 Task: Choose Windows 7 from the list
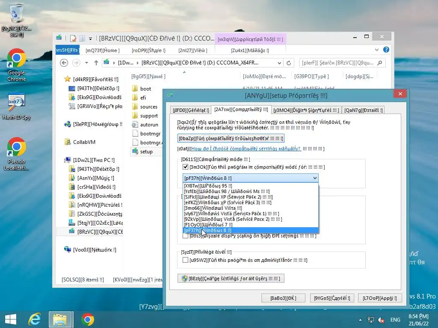tap(251, 225)
